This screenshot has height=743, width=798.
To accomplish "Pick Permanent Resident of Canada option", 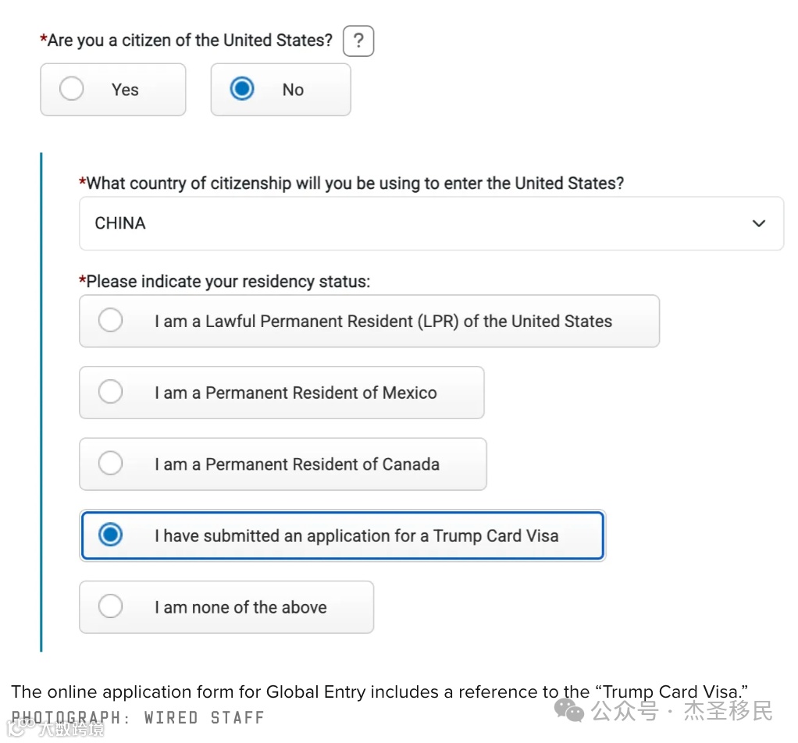I will coord(111,464).
